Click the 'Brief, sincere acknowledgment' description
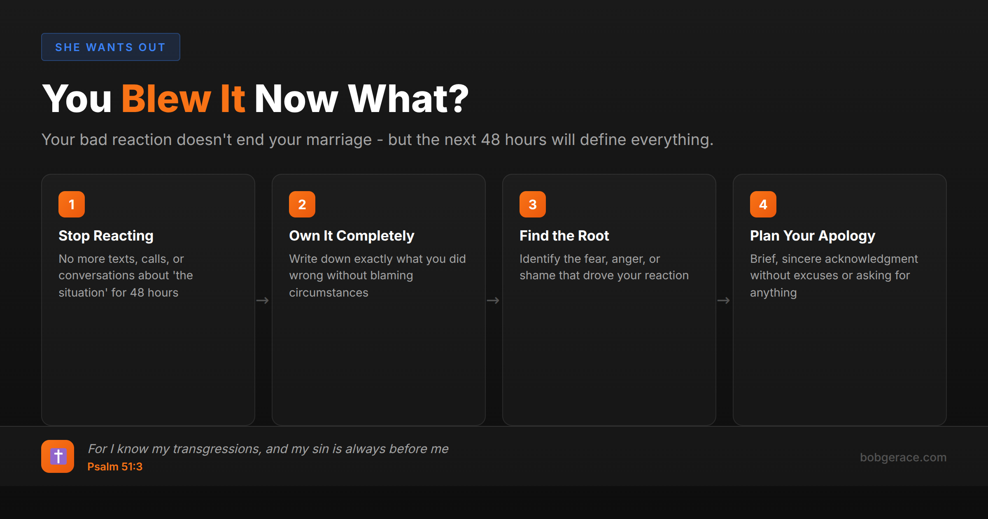The height and width of the screenshot is (519, 988). tap(834, 275)
